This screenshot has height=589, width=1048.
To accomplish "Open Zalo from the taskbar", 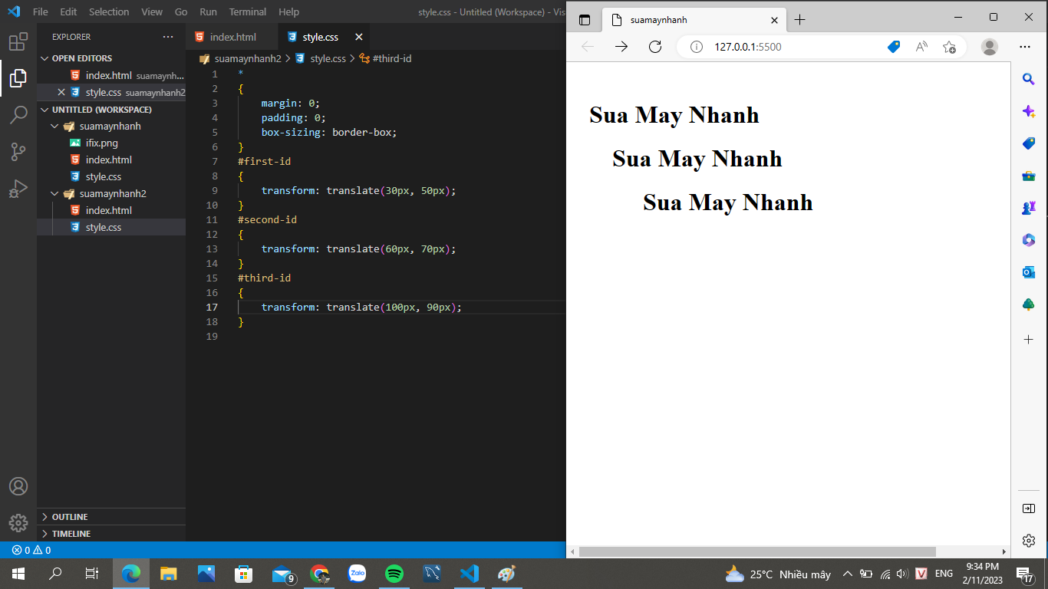I will pos(357,574).
